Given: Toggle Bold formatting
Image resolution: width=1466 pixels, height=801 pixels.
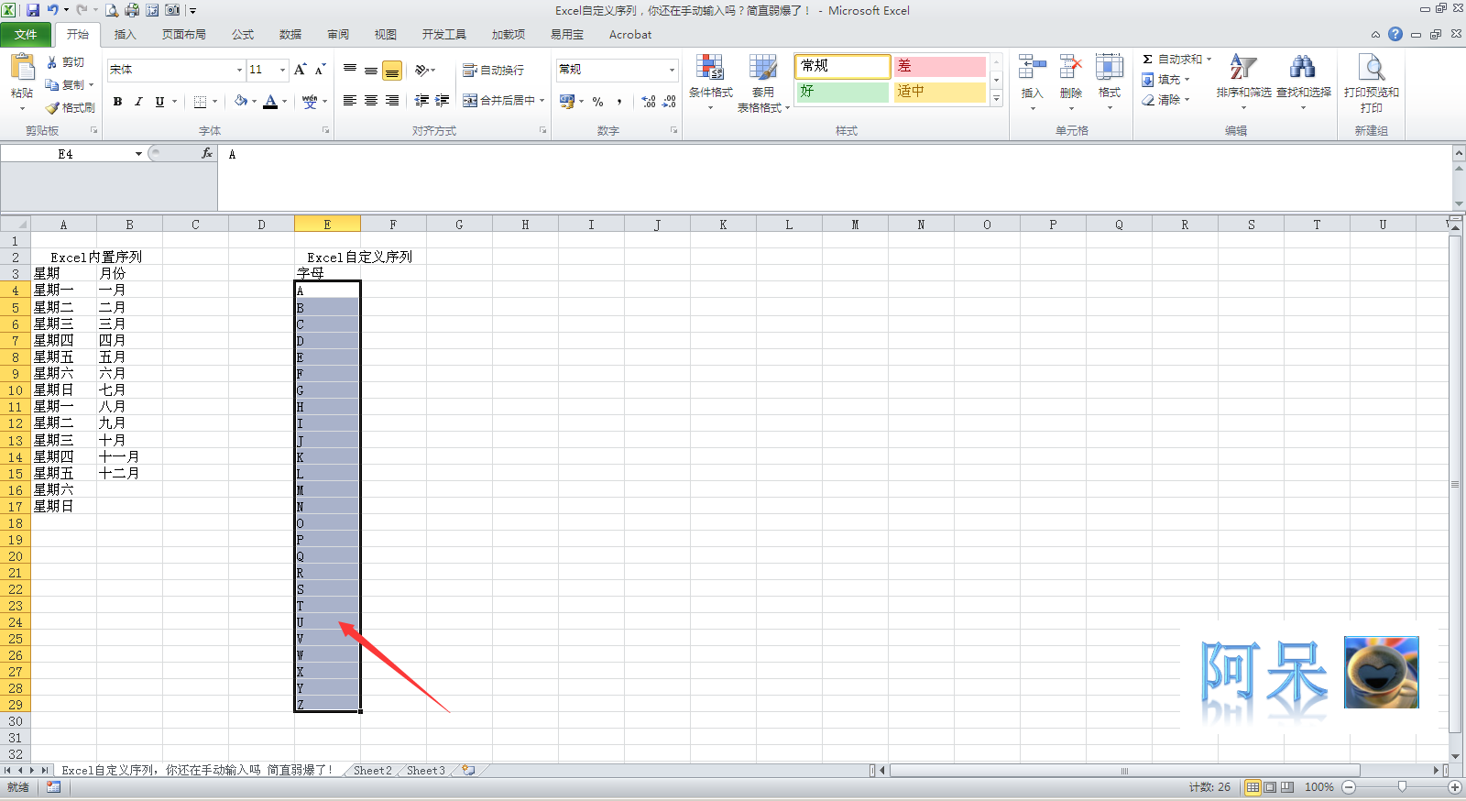Looking at the screenshot, I should click(117, 102).
